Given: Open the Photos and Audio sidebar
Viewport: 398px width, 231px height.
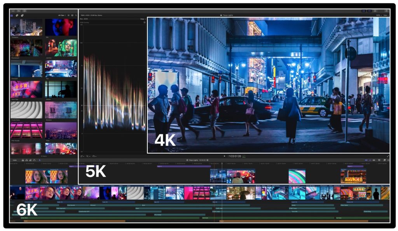Looking at the screenshot, I should [17, 15].
